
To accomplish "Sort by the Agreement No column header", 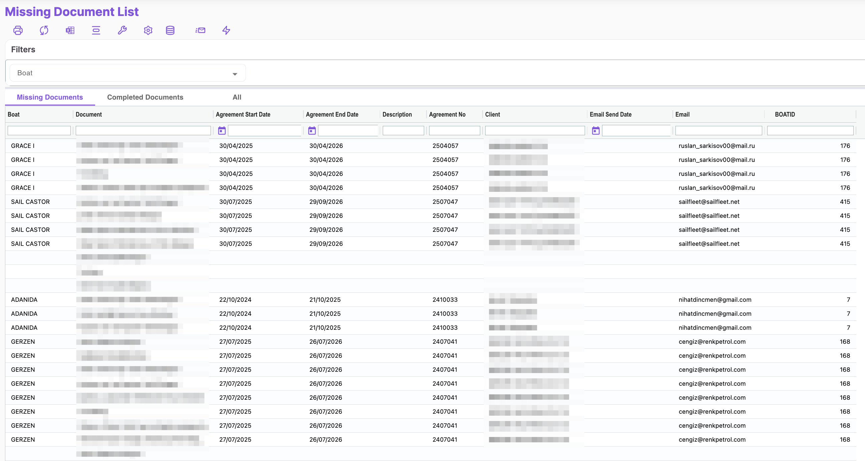I will point(447,114).
